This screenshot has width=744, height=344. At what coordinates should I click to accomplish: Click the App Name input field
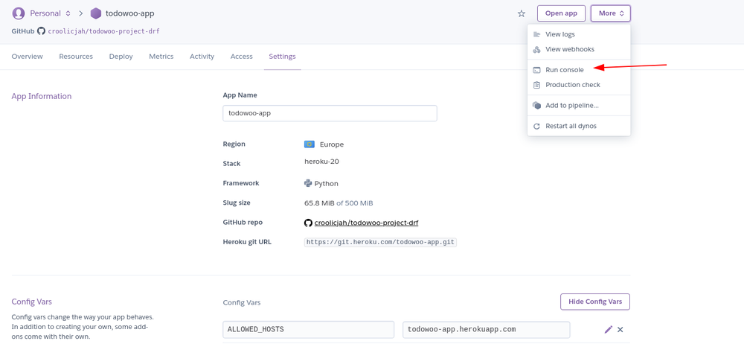(x=330, y=114)
